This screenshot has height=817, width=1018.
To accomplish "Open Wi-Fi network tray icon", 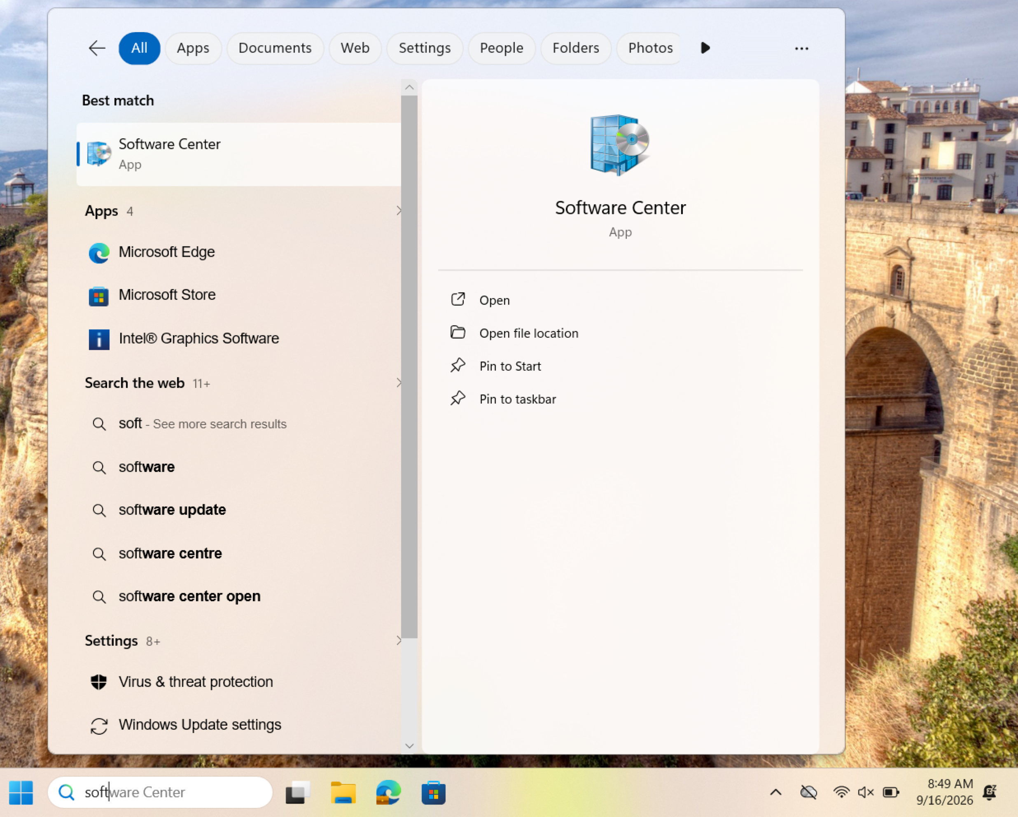I will click(x=841, y=792).
